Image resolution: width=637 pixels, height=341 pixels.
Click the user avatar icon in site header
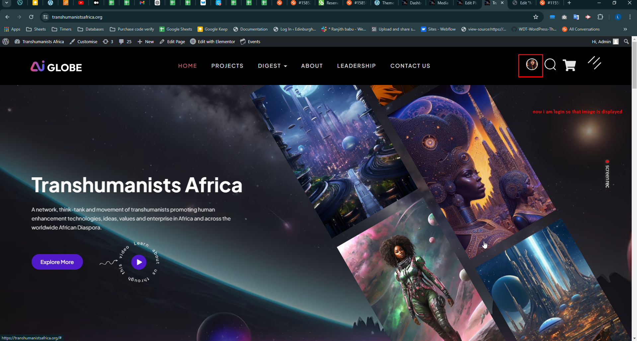click(532, 64)
